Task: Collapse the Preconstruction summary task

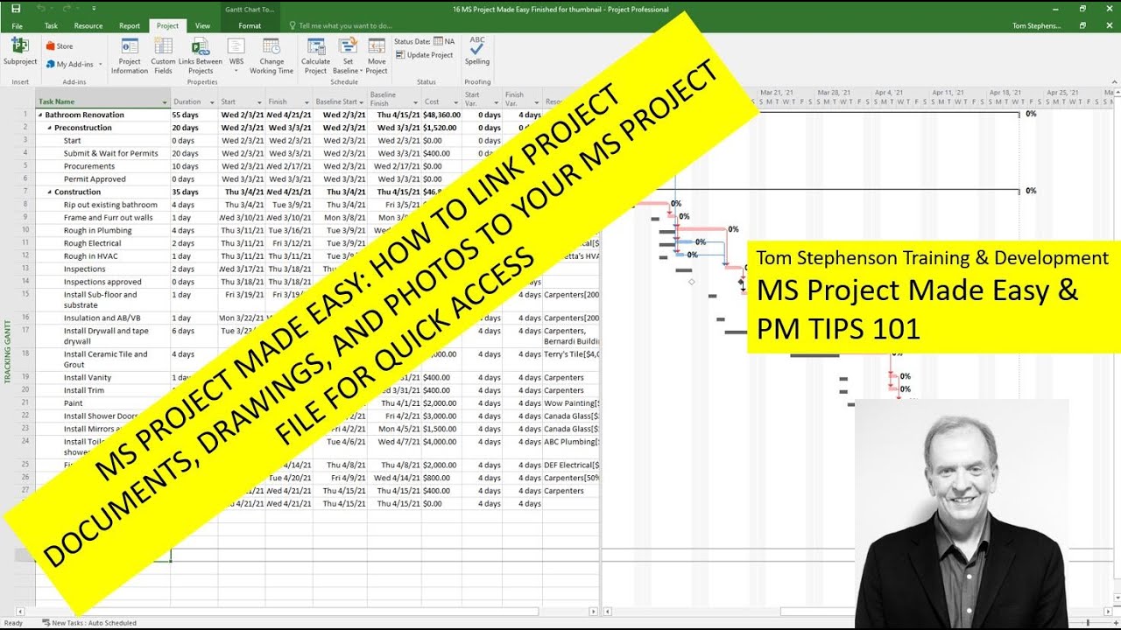Action: (x=50, y=128)
